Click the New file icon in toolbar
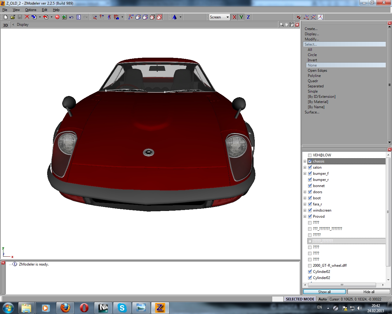 6,17
